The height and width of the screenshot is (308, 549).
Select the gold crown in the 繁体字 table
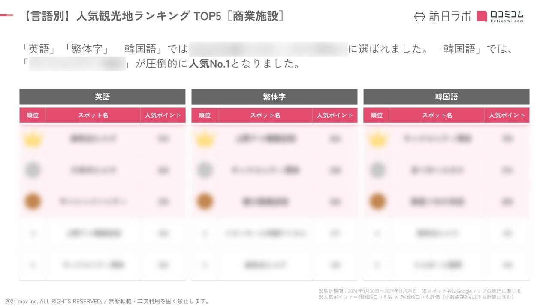click(205, 139)
